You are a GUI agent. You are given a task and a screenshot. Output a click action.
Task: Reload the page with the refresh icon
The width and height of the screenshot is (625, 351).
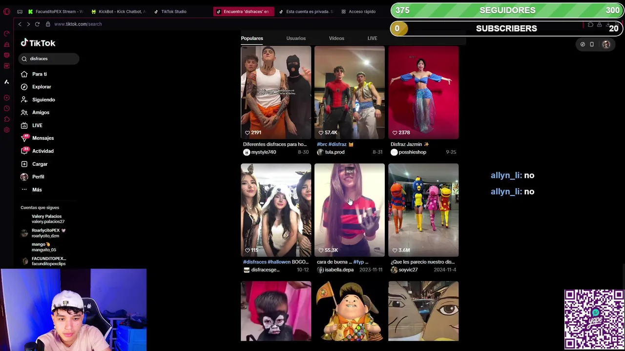coord(37,24)
